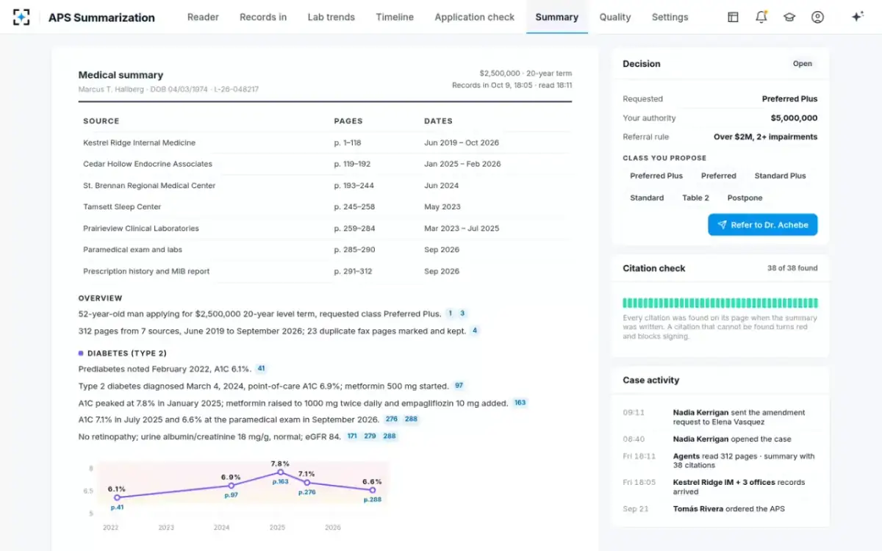
Task: Click the 08:40 opened the case entry
Action: click(720, 439)
